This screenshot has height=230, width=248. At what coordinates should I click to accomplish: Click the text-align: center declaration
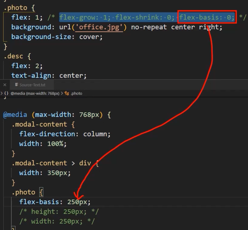(49, 76)
